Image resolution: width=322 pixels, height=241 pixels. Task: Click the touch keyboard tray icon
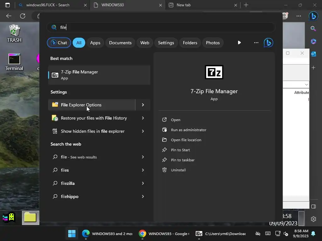coord(268,233)
